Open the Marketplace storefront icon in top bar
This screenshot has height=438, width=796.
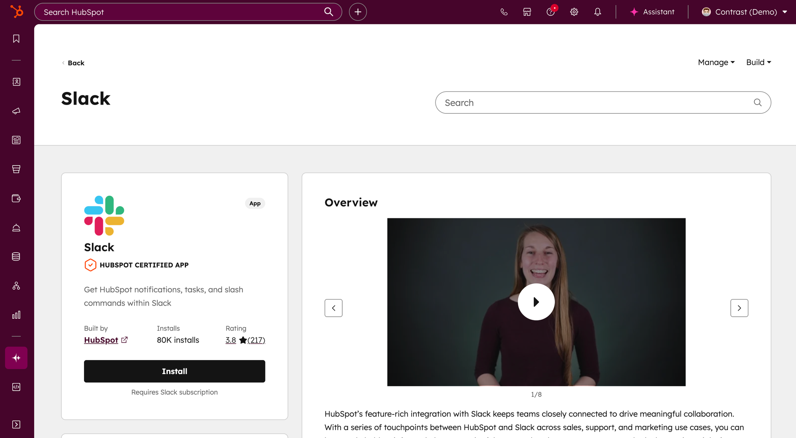(x=527, y=12)
